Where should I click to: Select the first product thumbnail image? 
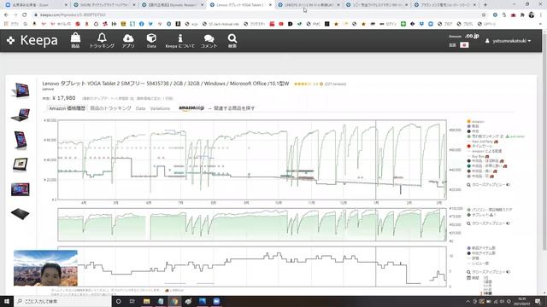(21, 90)
